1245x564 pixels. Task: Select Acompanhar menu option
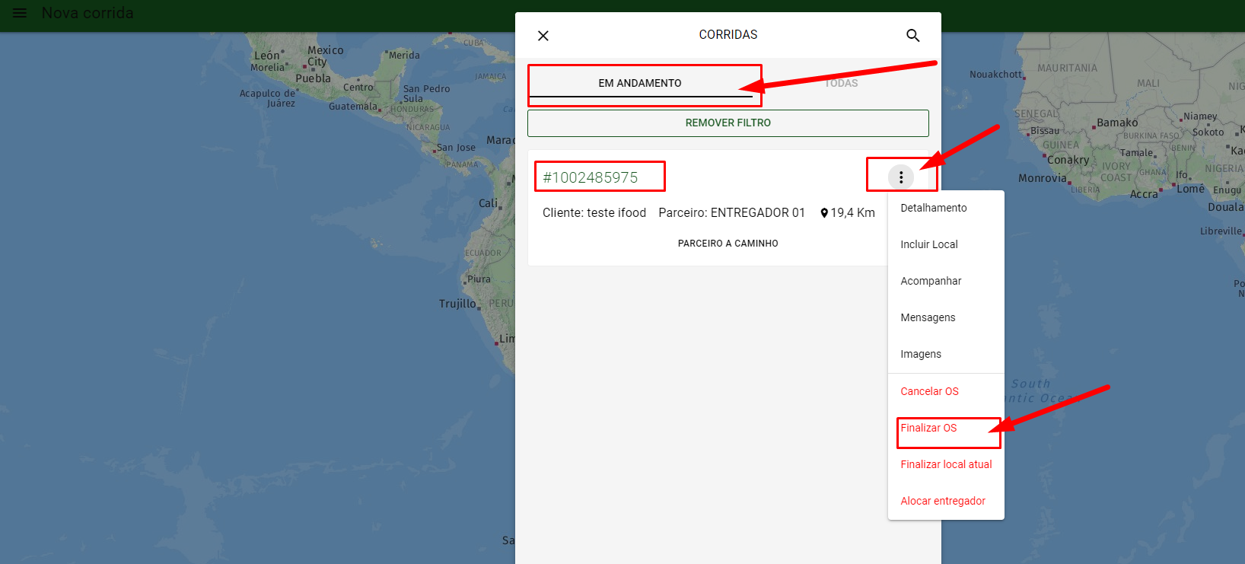tap(946, 281)
